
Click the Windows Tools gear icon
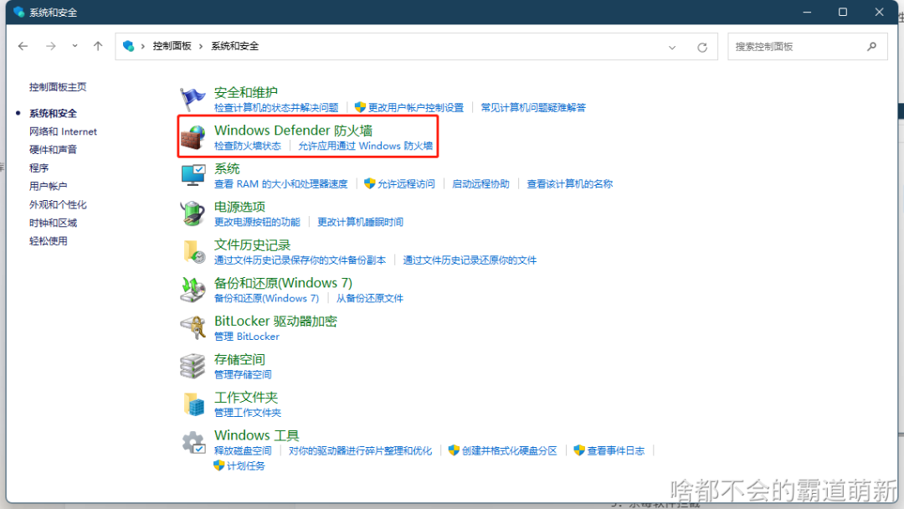193,443
